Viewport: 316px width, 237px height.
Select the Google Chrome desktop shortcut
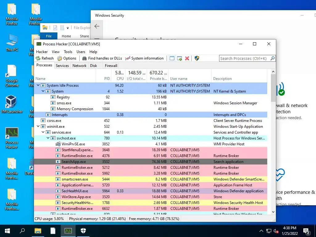(x=12, y=76)
